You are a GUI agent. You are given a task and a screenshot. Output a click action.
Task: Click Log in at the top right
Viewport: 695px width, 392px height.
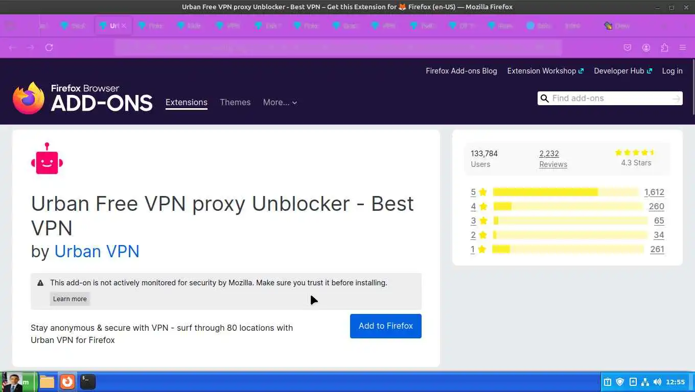click(673, 71)
